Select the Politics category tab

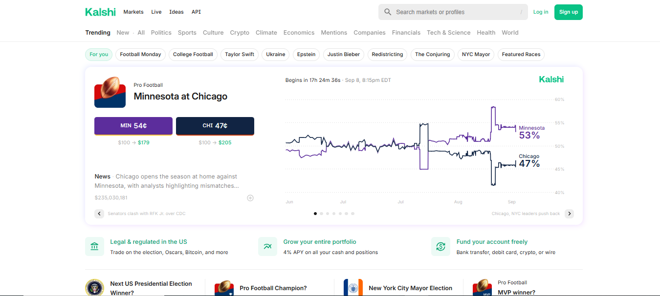coord(161,33)
